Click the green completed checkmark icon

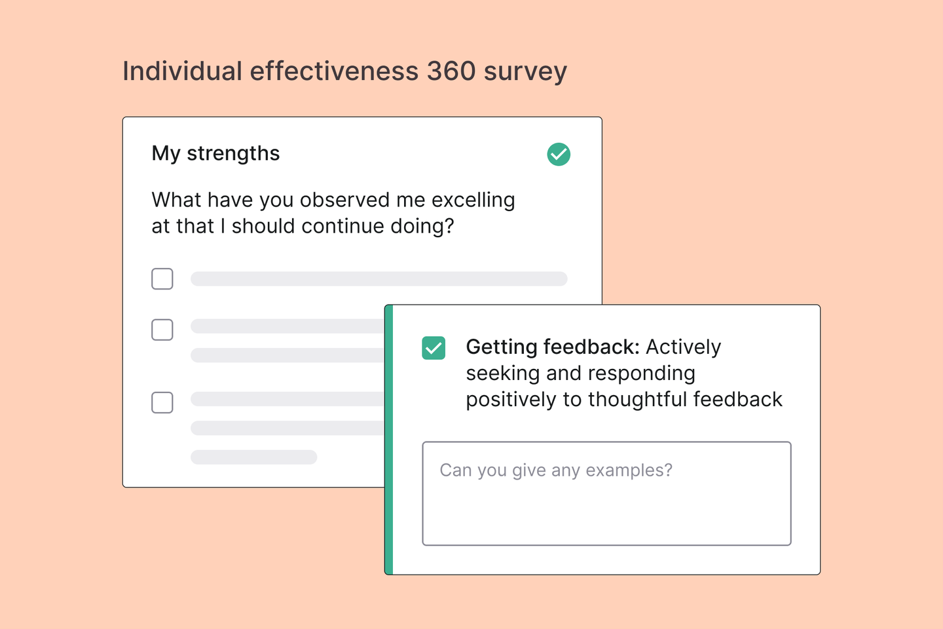click(559, 154)
